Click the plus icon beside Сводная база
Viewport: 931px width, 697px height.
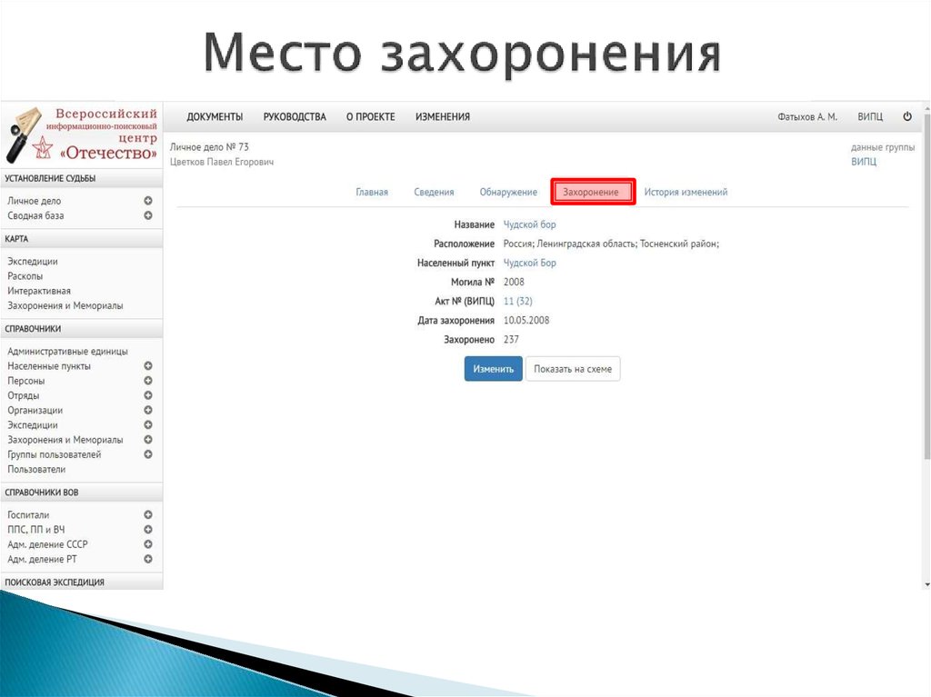[x=147, y=215]
